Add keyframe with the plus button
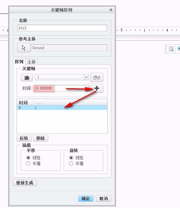Screen dimensions: 180x208 click(97, 88)
